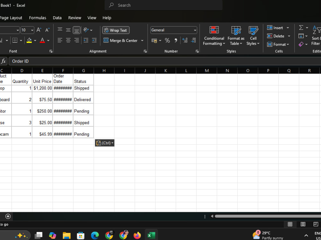Toggle bottom align for cell contents

pyautogui.click(x=77, y=30)
